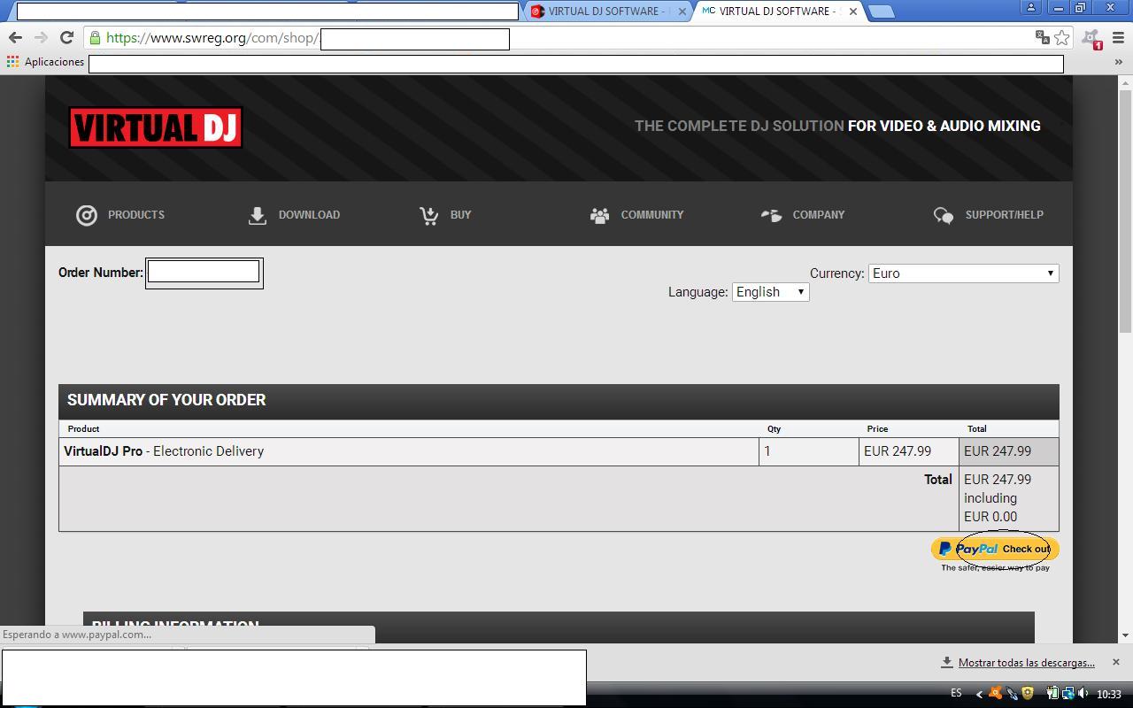
Task: Open the Aplicaciones apps shortcut
Action: pos(45,62)
